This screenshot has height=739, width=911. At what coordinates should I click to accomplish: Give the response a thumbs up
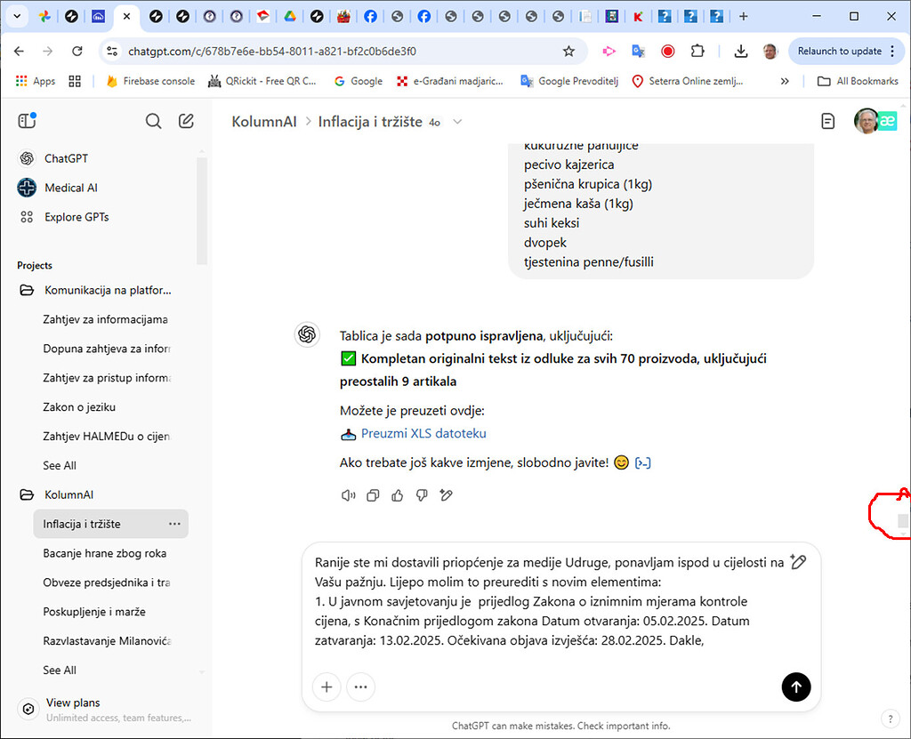[397, 495]
